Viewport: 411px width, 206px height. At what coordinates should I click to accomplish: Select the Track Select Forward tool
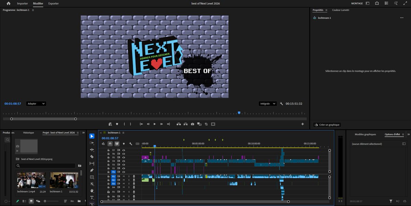click(92, 143)
